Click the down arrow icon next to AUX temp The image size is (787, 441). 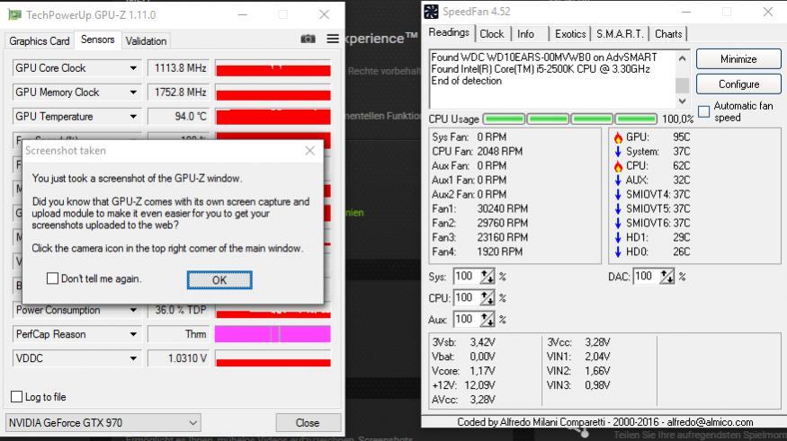point(618,180)
